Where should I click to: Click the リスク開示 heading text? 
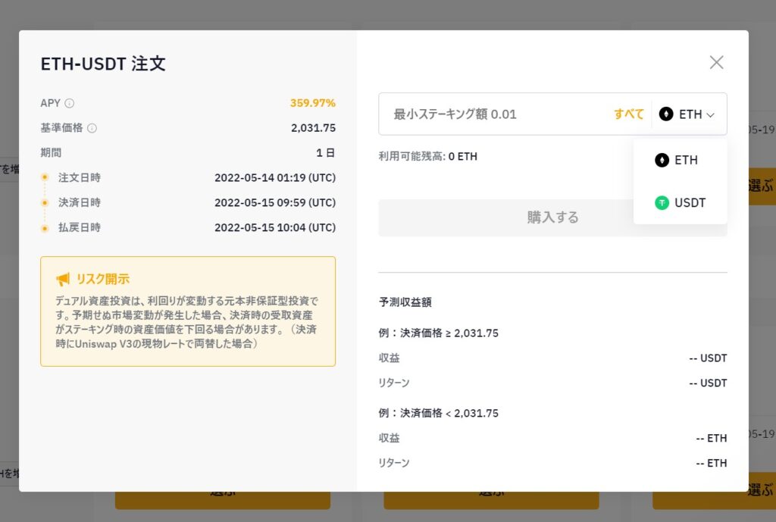103,279
